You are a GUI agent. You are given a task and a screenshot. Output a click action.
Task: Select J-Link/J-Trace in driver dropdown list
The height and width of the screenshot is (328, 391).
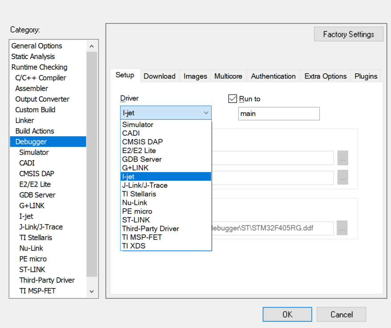pos(145,185)
